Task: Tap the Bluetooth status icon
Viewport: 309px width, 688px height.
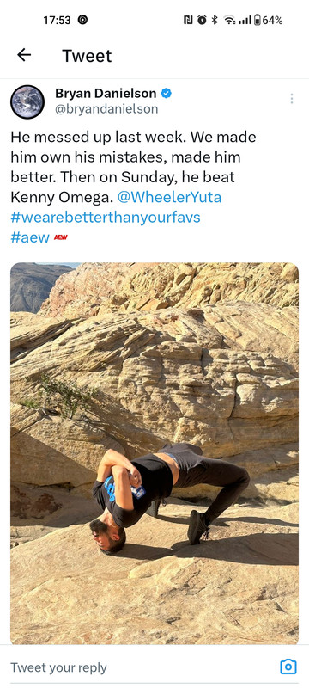Action: (x=215, y=20)
